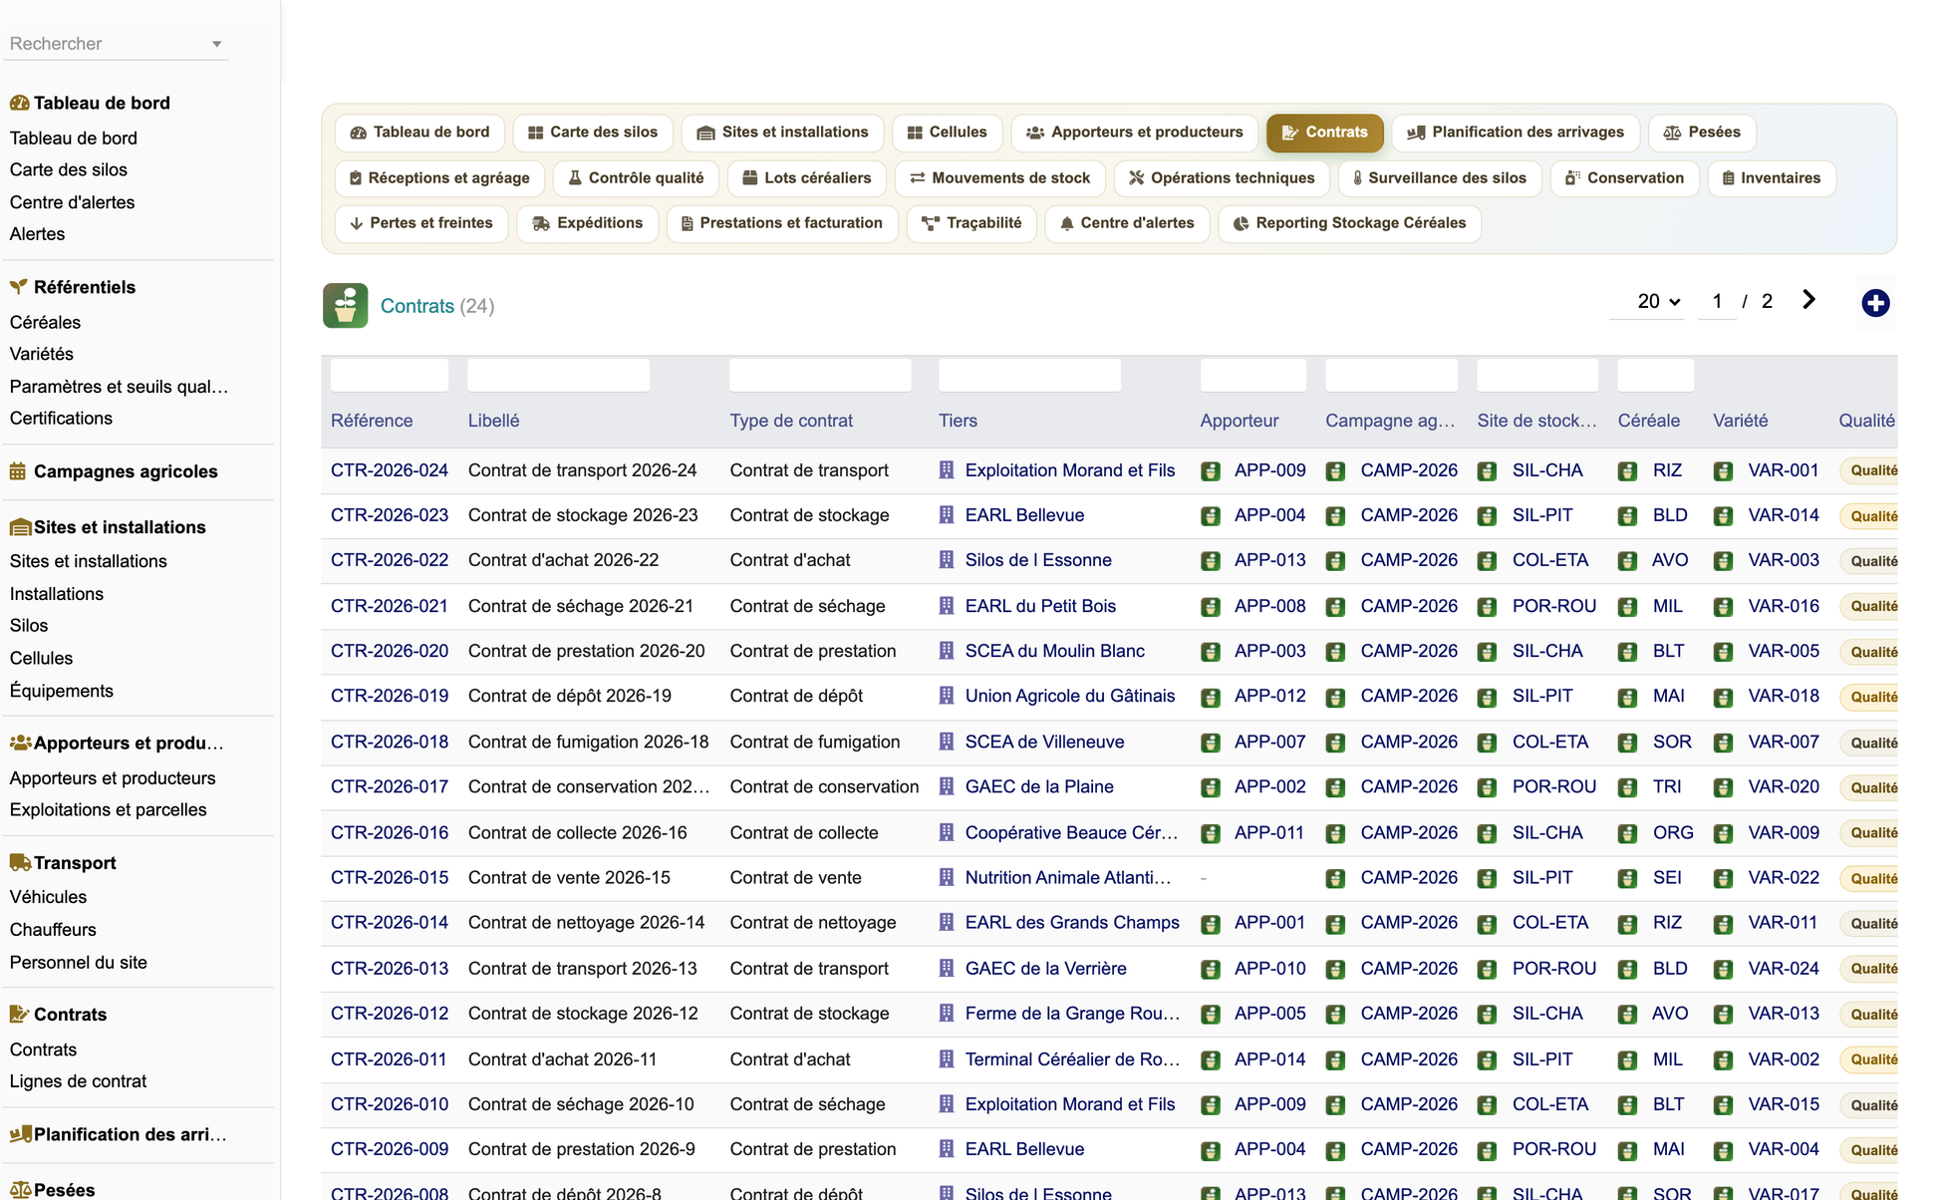Screen dimensions: 1939x1200
Task: Click the green icon next to APP-009 in CTR-2026-024 row
Action: click(x=1211, y=471)
